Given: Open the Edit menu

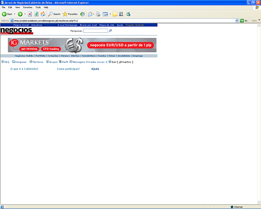Looking at the screenshot, I should [10, 7].
